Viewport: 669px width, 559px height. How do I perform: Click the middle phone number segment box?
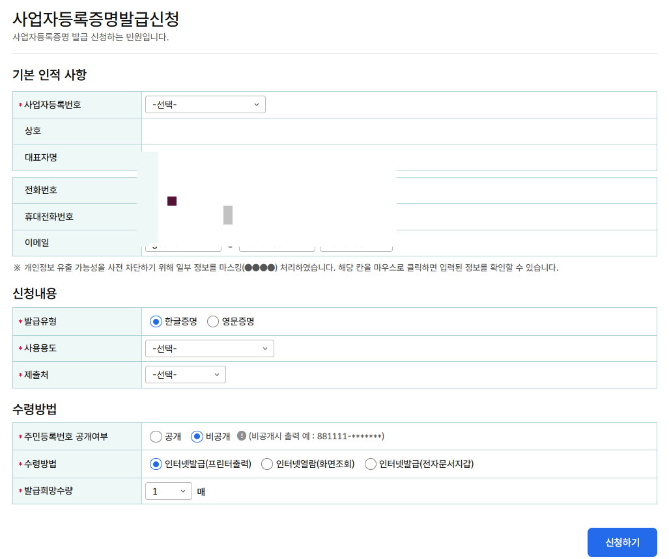277,243
